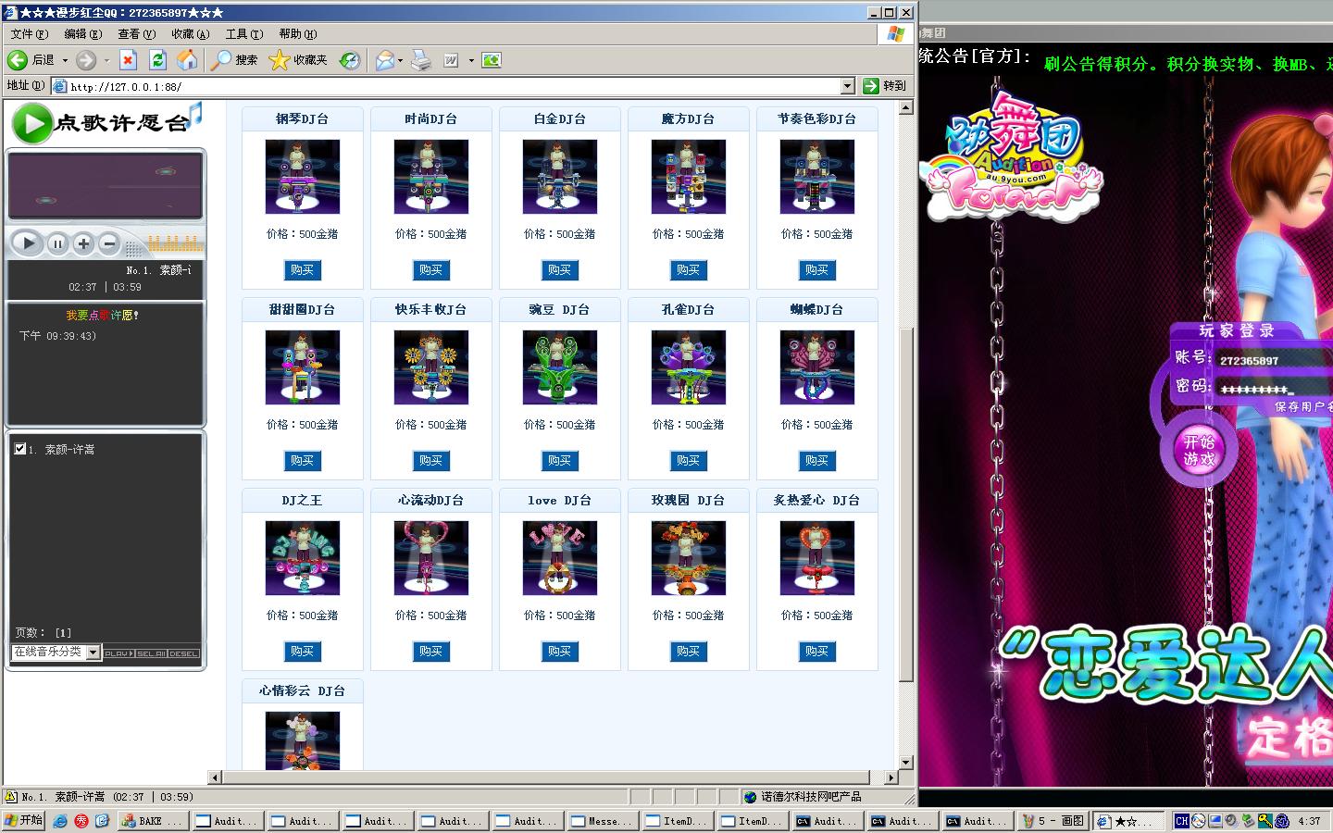Click SEL.All to select all songs

pyautogui.click(x=151, y=653)
